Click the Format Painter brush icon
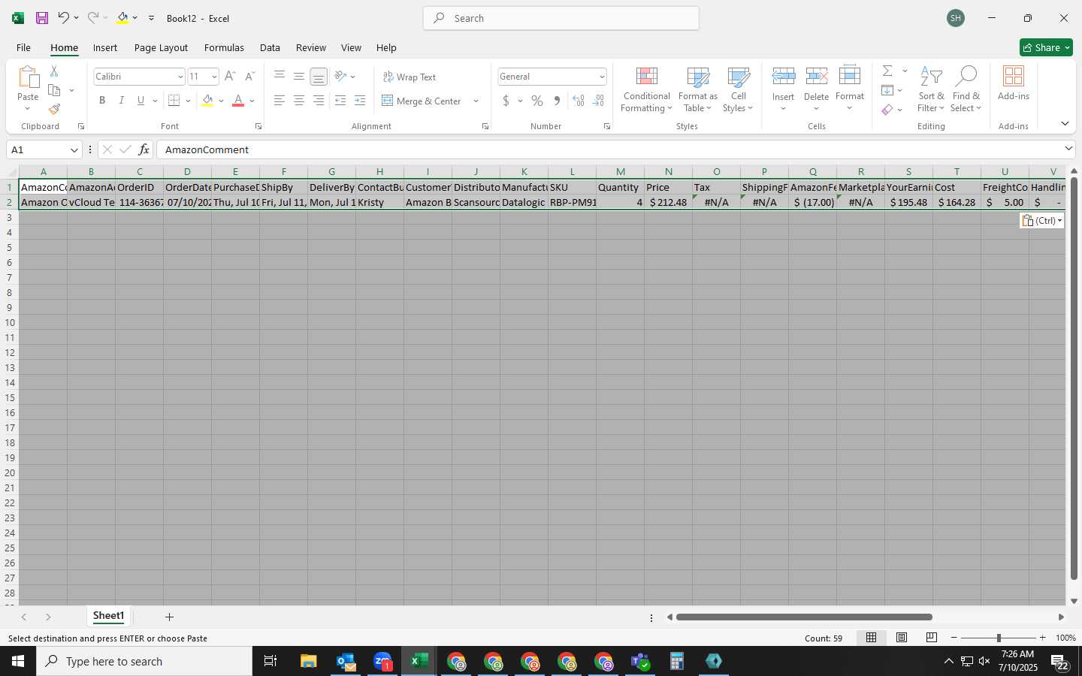1082x676 pixels. (x=54, y=110)
